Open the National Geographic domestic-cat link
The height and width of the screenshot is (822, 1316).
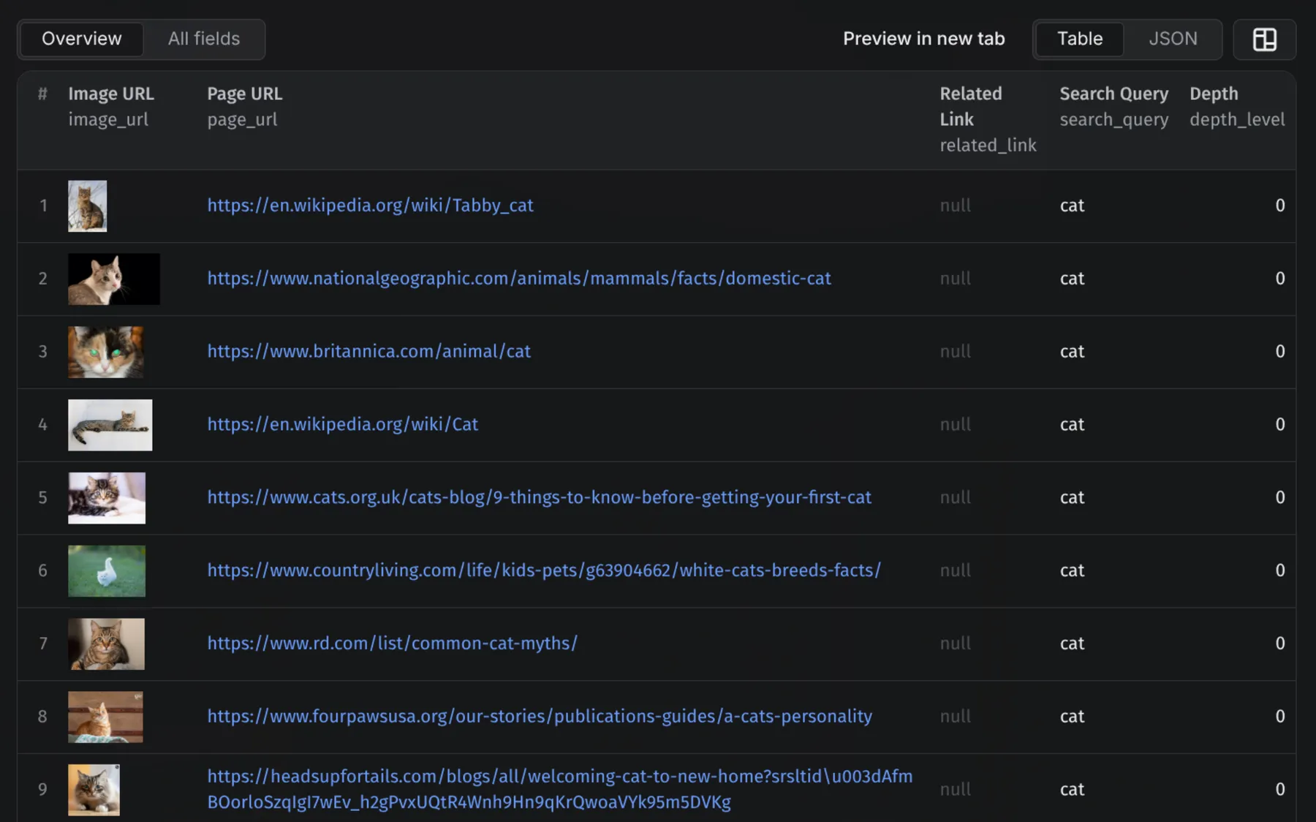click(x=519, y=279)
